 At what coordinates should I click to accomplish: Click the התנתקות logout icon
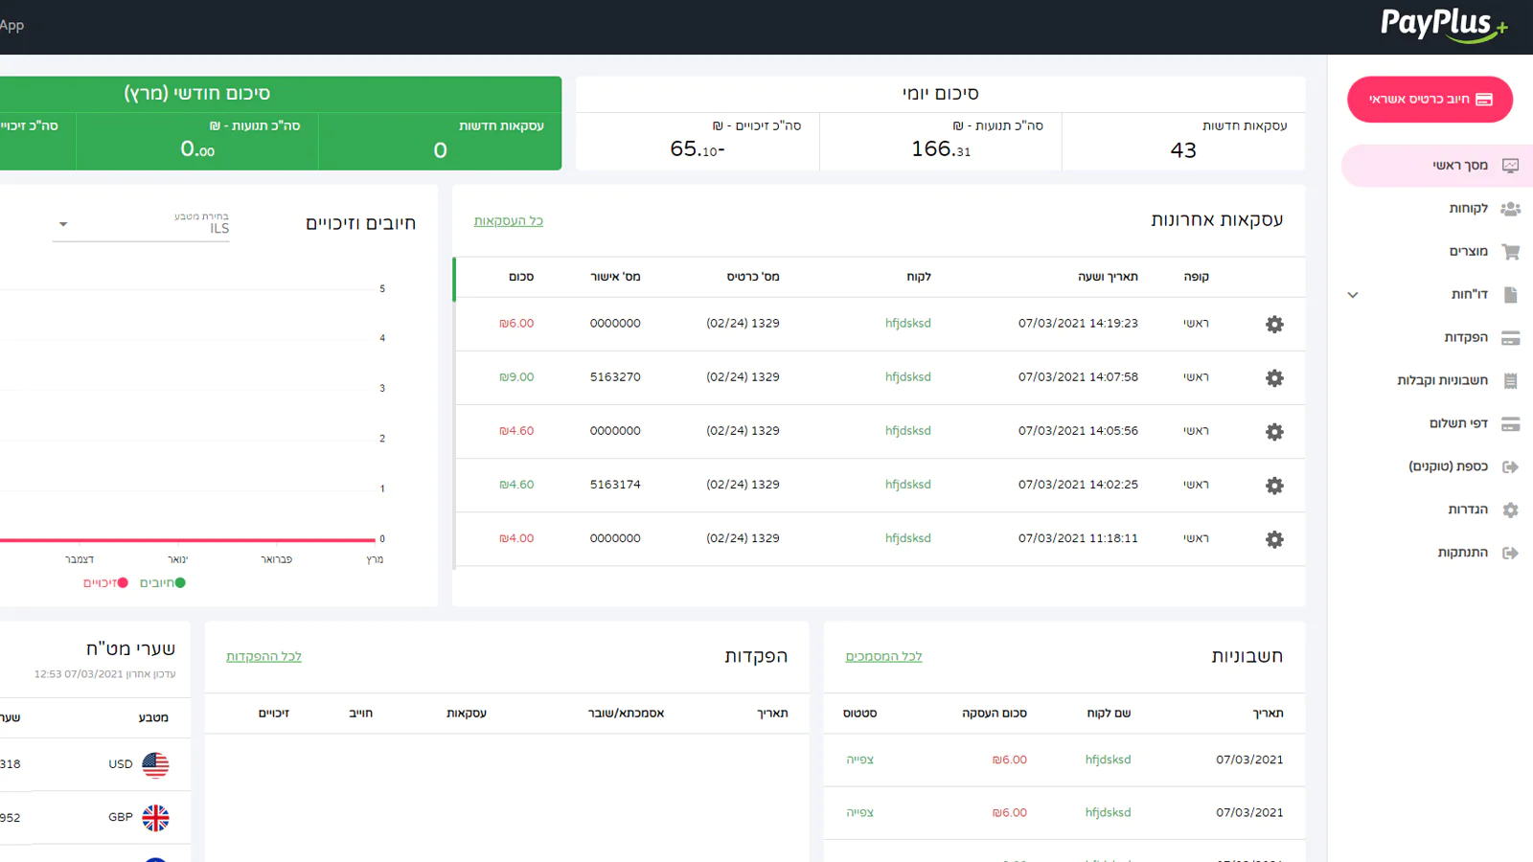tap(1512, 553)
